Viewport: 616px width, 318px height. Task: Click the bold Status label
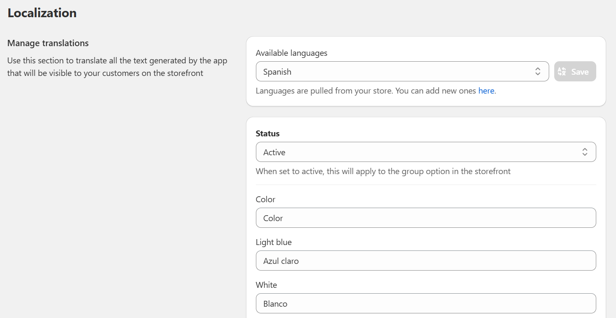point(268,134)
